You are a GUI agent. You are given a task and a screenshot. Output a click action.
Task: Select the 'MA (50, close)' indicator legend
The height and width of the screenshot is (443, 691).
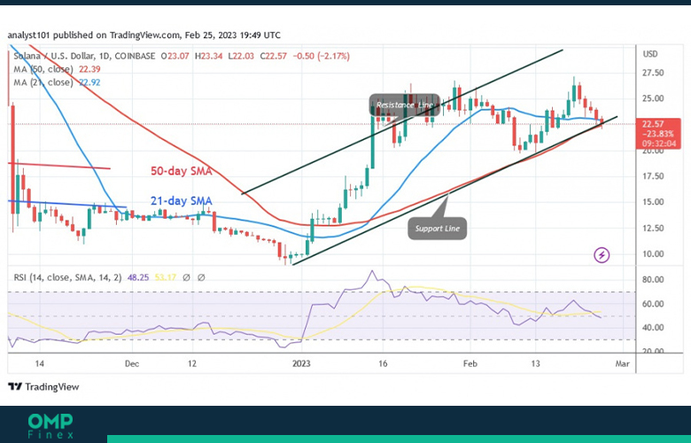pyautogui.click(x=43, y=69)
